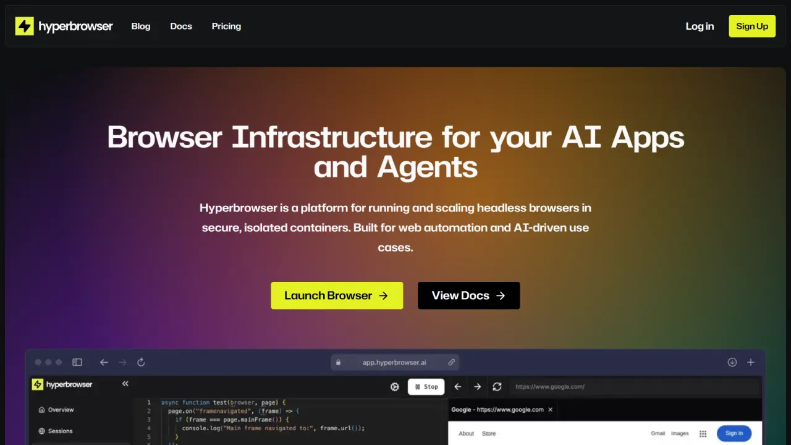The height and width of the screenshot is (445, 791).
Task: Click the About link on Google page
Action: (x=466, y=433)
